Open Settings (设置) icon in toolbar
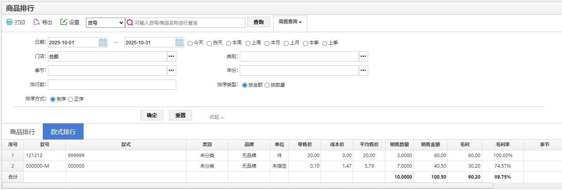This screenshot has width=562, height=190. [64, 22]
